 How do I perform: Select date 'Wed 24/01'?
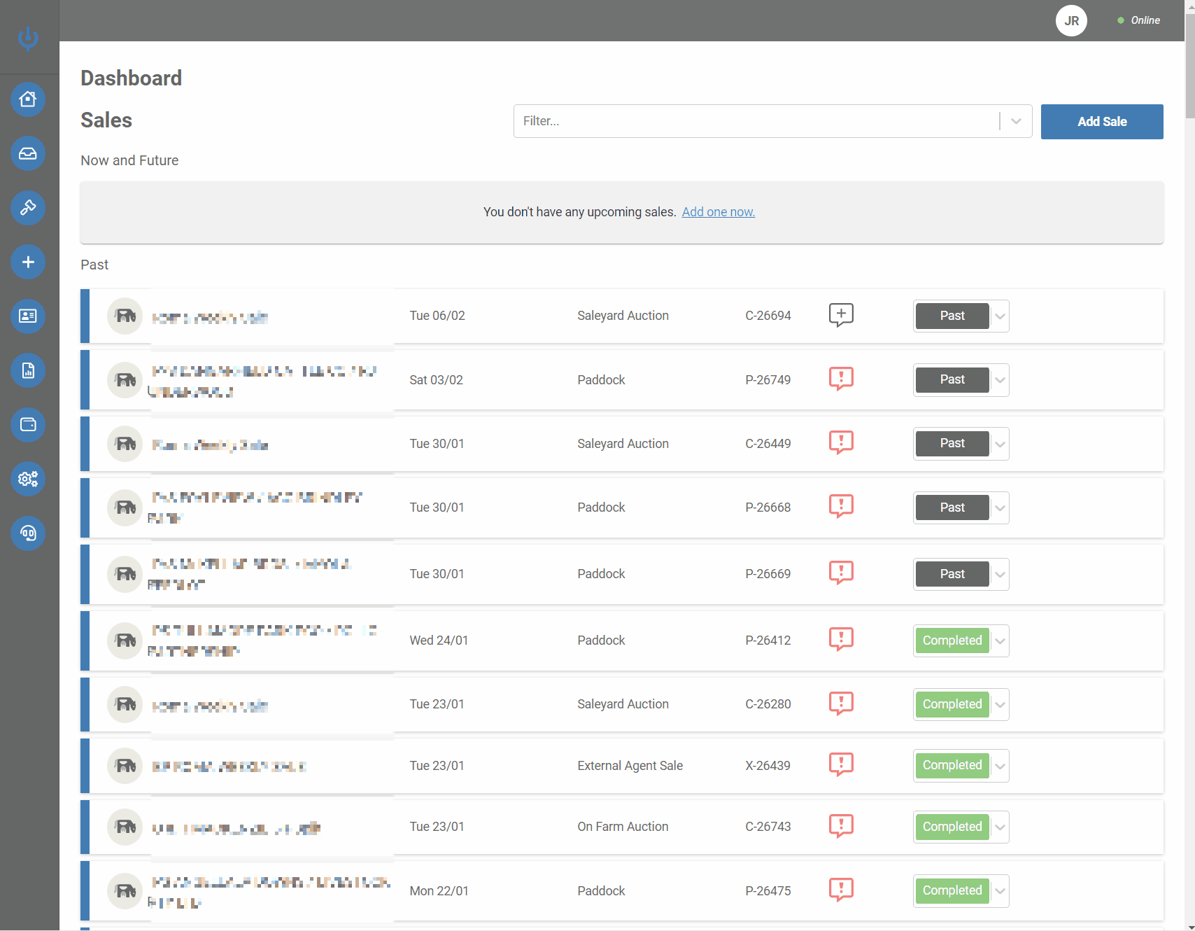pyautogui.click(x=439, y=640)
